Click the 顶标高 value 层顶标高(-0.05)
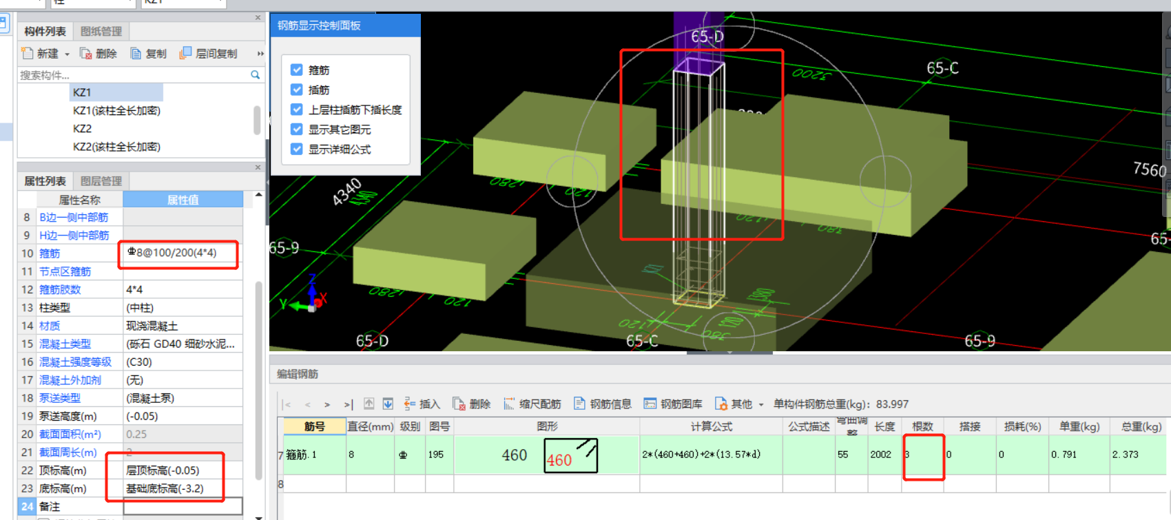 point(183,470)
